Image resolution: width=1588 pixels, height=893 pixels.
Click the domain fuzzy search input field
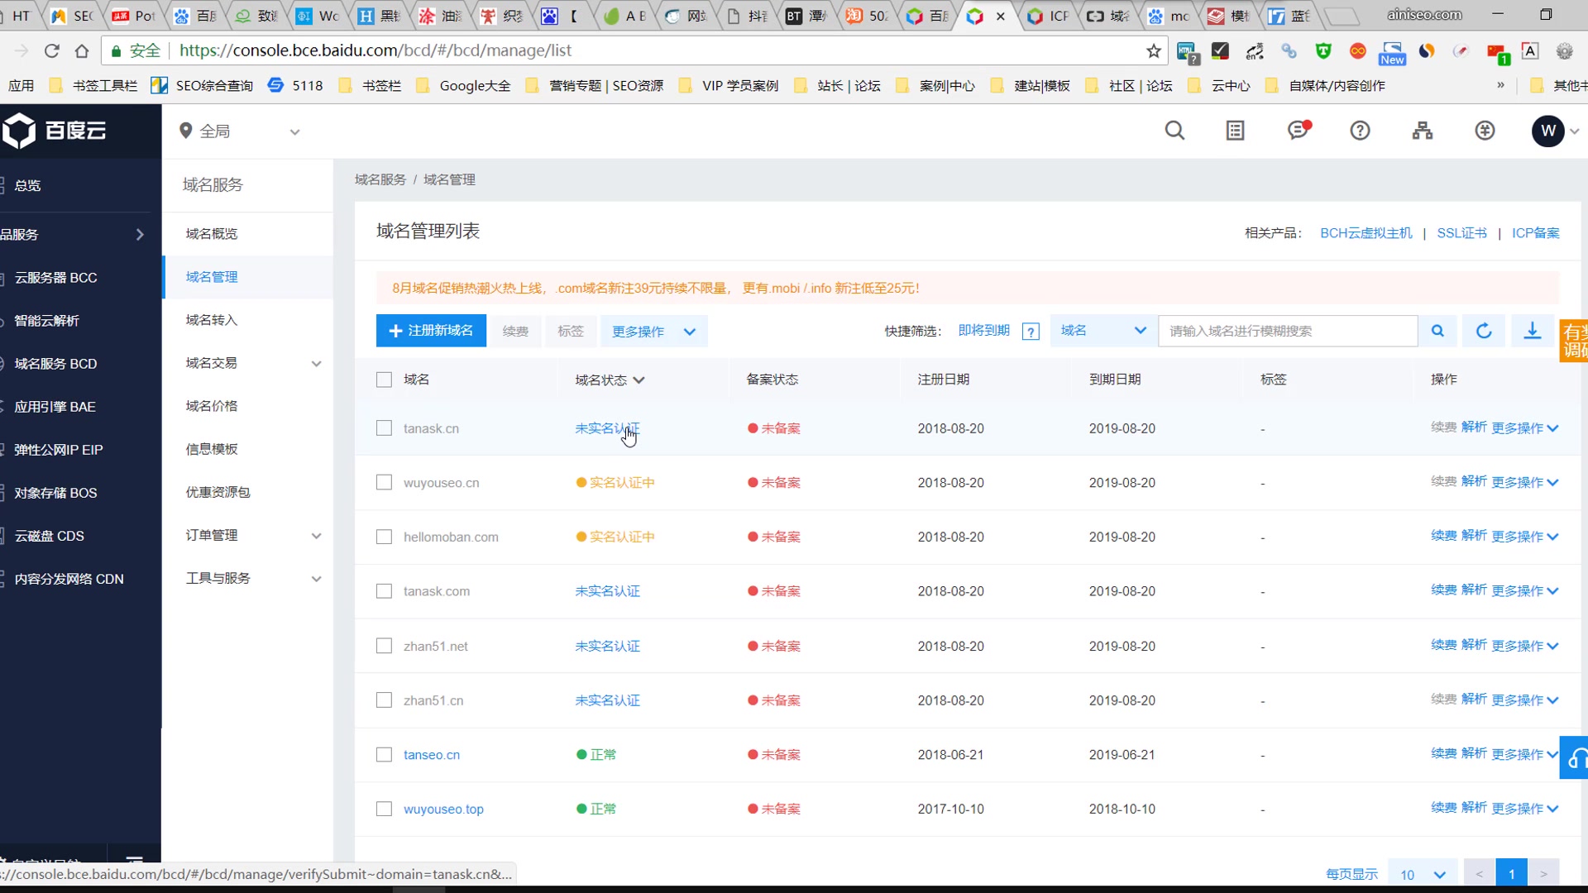(x=1287, y=331)
